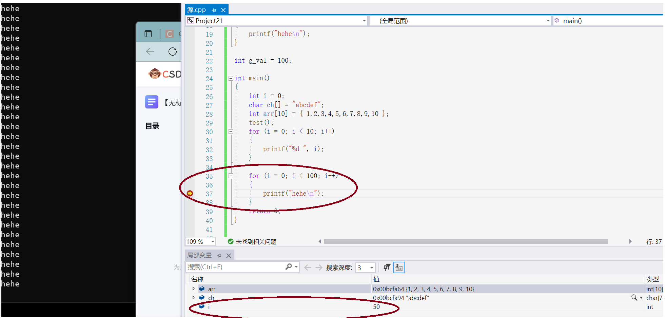Go to previous search result arrow
665x318 pixels.
point(308,267)
